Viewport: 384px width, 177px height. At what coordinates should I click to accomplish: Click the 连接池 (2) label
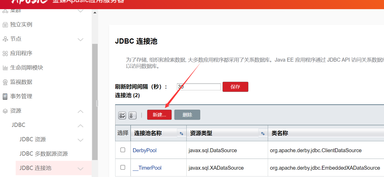coord(127,96)
